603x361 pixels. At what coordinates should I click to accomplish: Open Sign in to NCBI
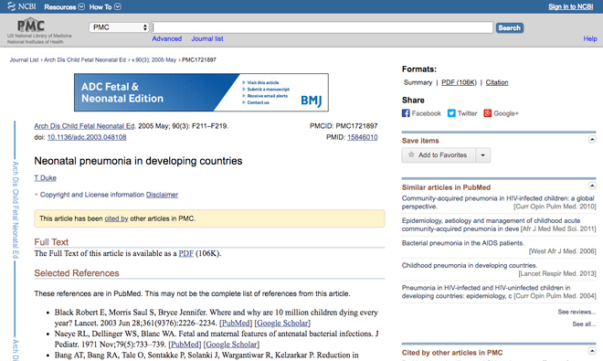[571, 6]
